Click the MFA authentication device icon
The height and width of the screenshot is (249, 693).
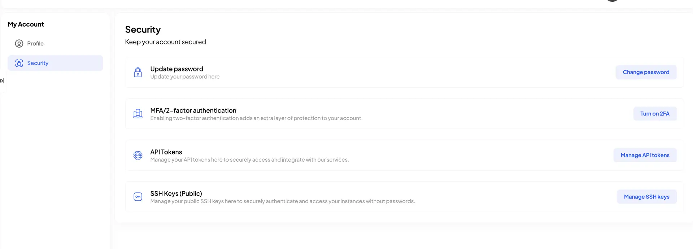coord(138,113)
